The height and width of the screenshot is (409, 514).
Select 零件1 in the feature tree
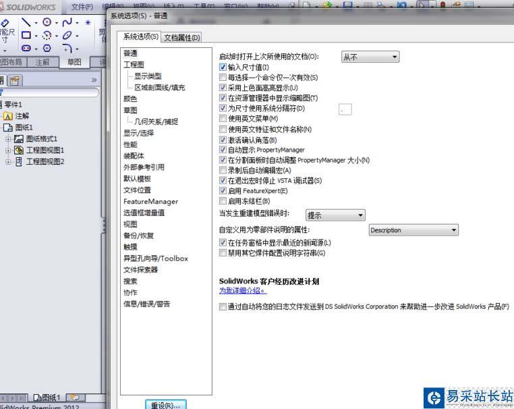(13, 105)
